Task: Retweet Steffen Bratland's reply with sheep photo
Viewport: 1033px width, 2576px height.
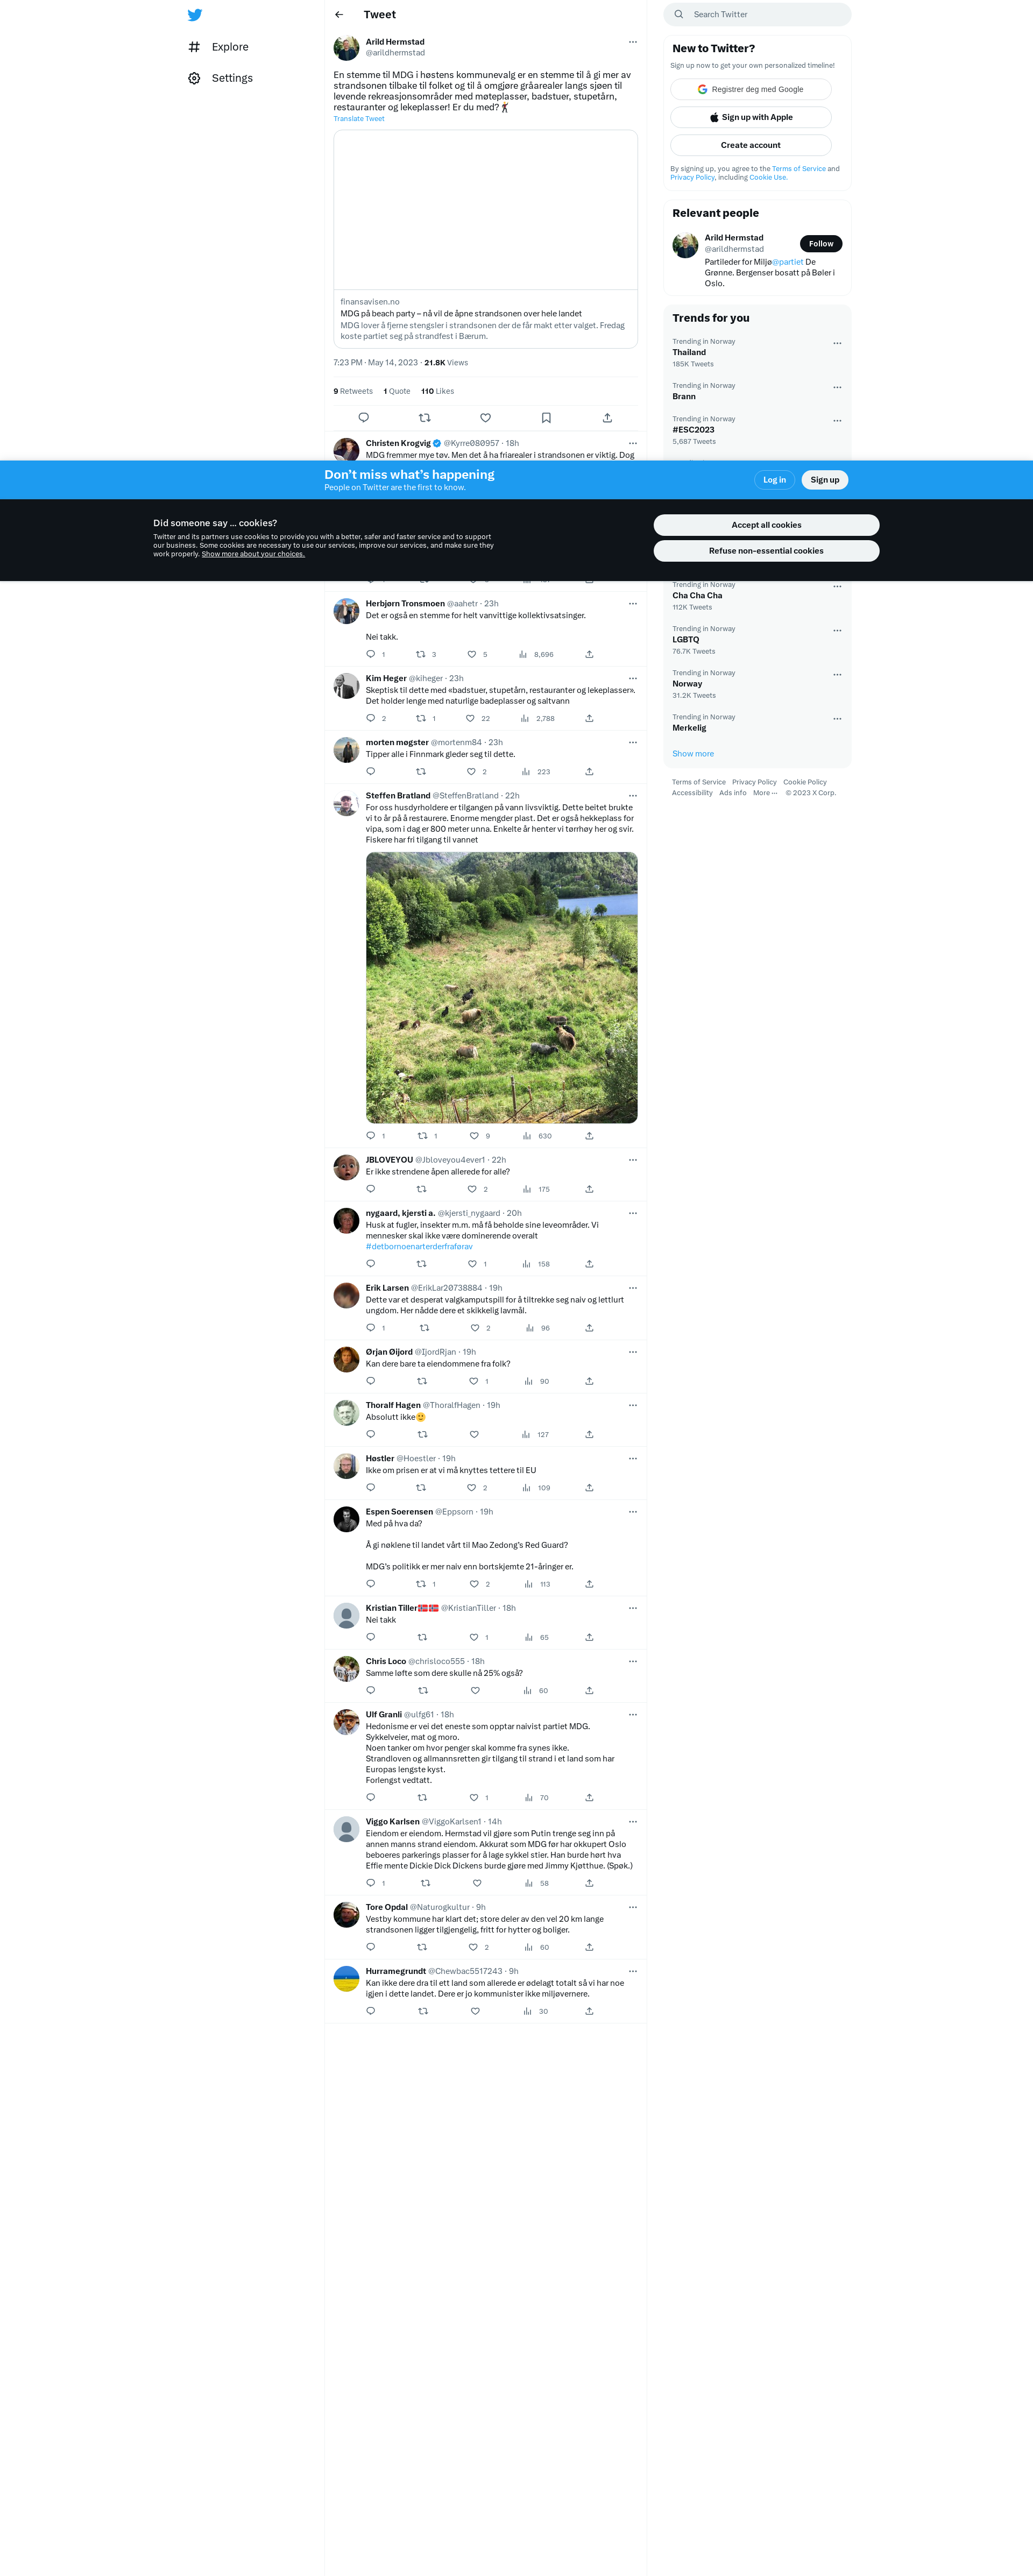Action: tap(422, 1136)
